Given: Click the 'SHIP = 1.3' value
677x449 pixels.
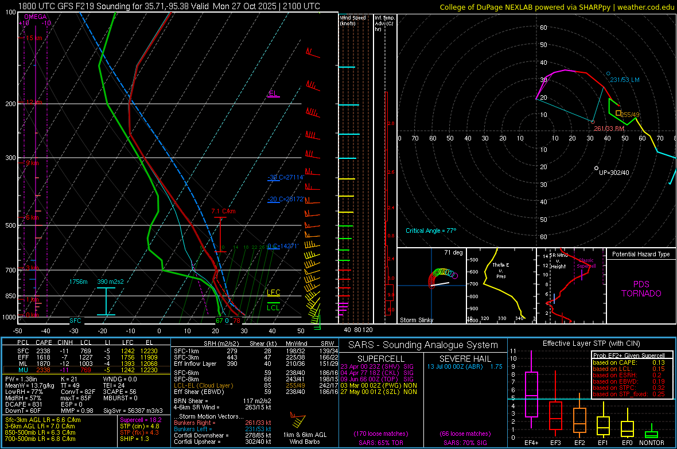Looking at the screenshot, I should point(134,439).
